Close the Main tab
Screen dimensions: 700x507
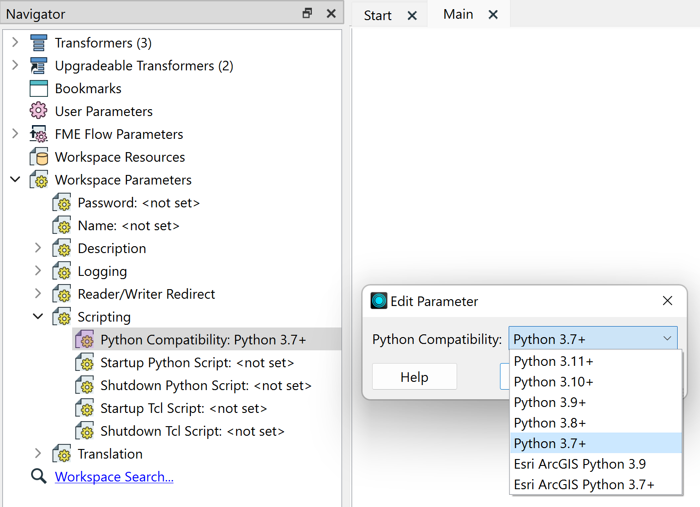point(493,15)
